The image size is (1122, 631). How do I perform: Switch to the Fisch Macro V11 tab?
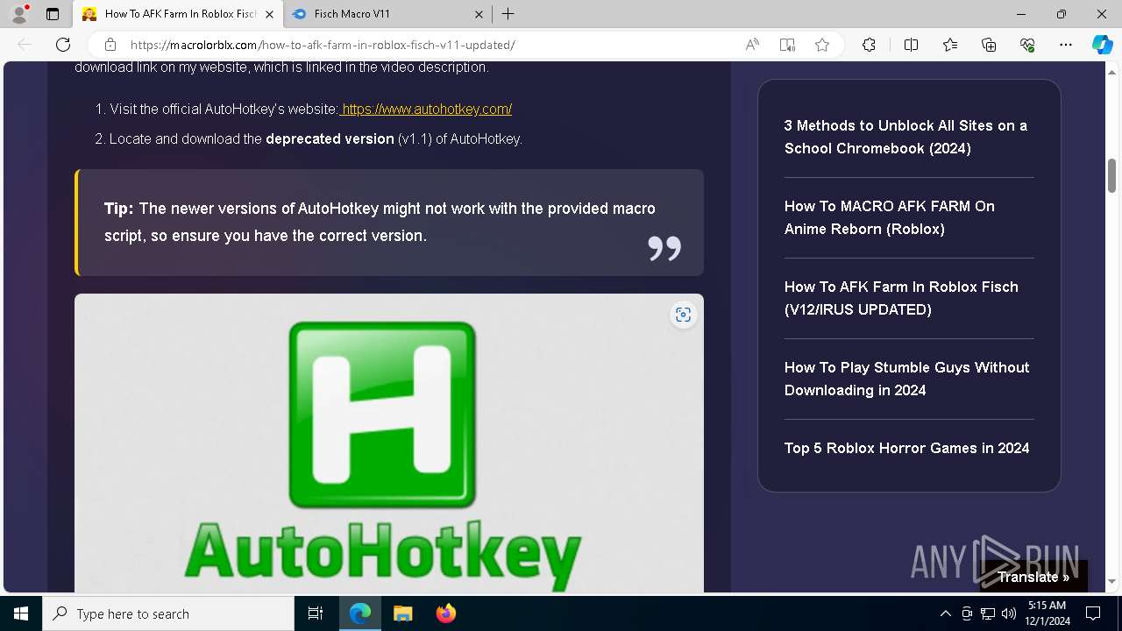[x=387, y=14]
